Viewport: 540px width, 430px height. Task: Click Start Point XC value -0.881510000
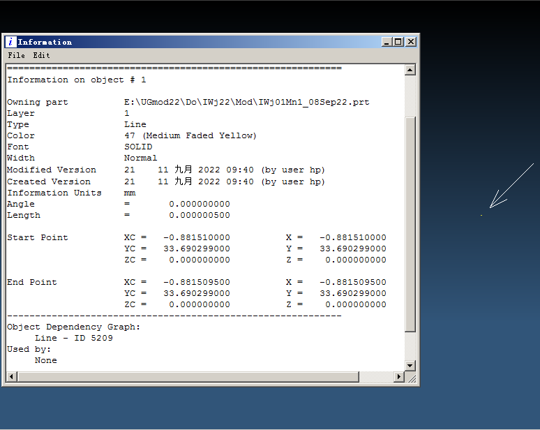197,237
